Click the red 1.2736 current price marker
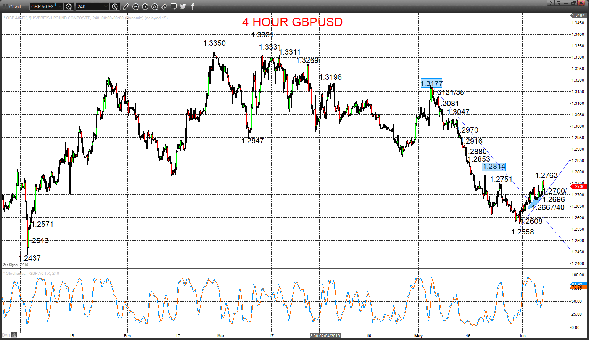Viewport: 589px width, 340px height. (x=579, y=186)
